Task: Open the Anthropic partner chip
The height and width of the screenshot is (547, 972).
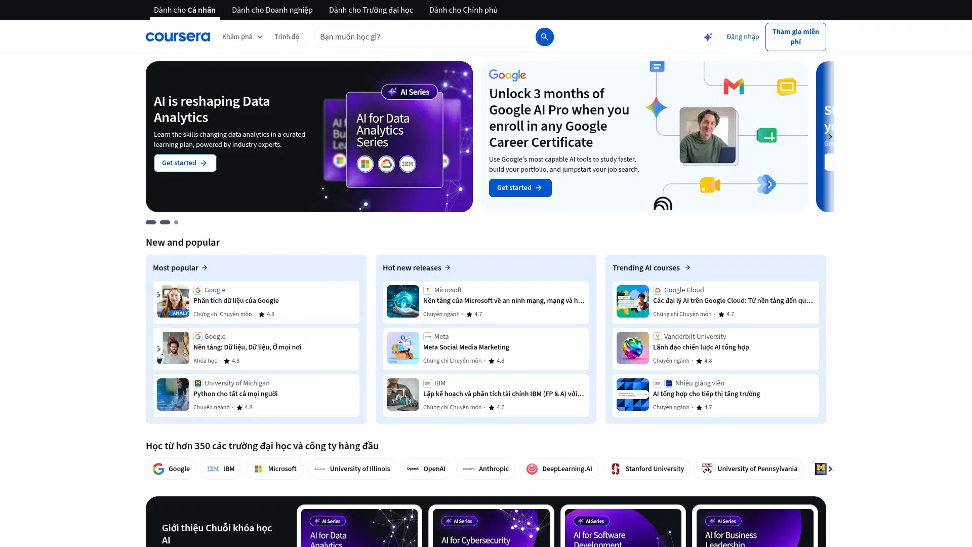Action: pyautogui.click(x=485, y=469)
